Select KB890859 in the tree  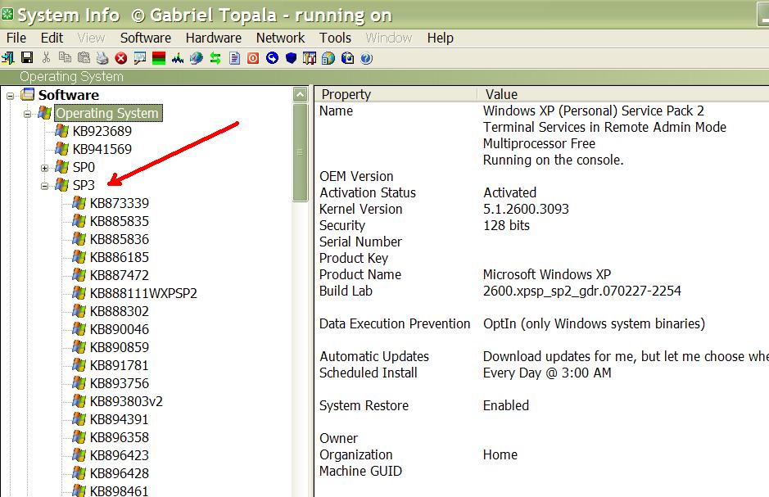(x=120, y=347)
